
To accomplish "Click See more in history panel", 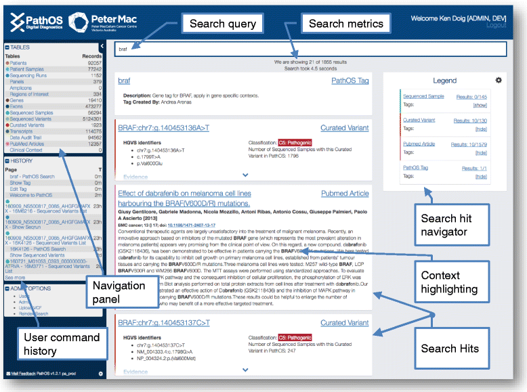I will click(x=15, y=278).
